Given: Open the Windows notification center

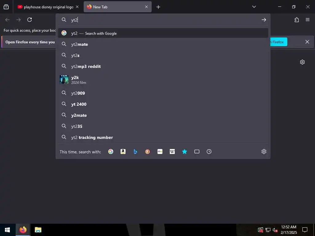Looking at the screenshot, I should tap(305, 230).
